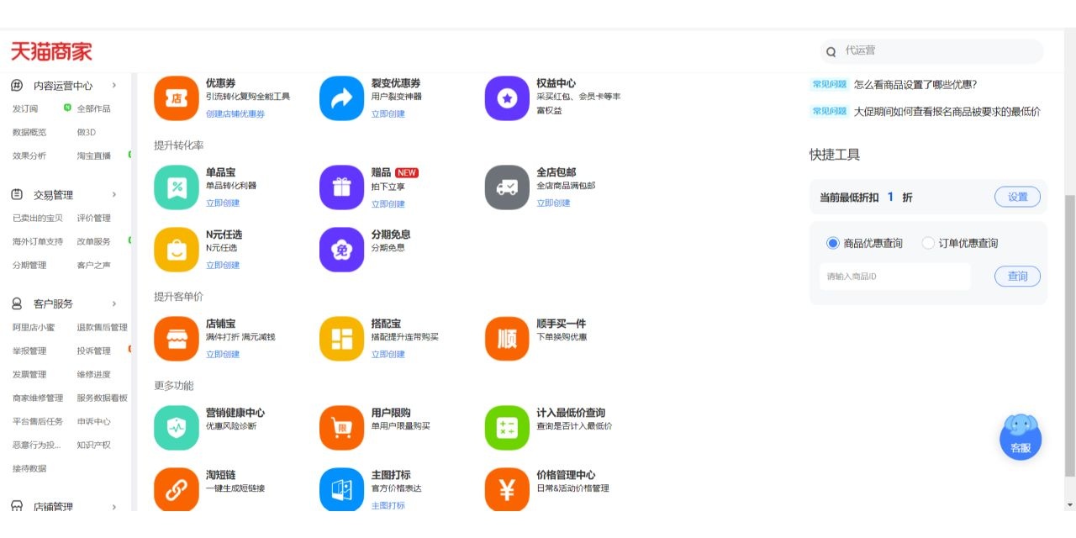
Task: Open 发订阅 in the sidebar
Action: click(25, 108)
